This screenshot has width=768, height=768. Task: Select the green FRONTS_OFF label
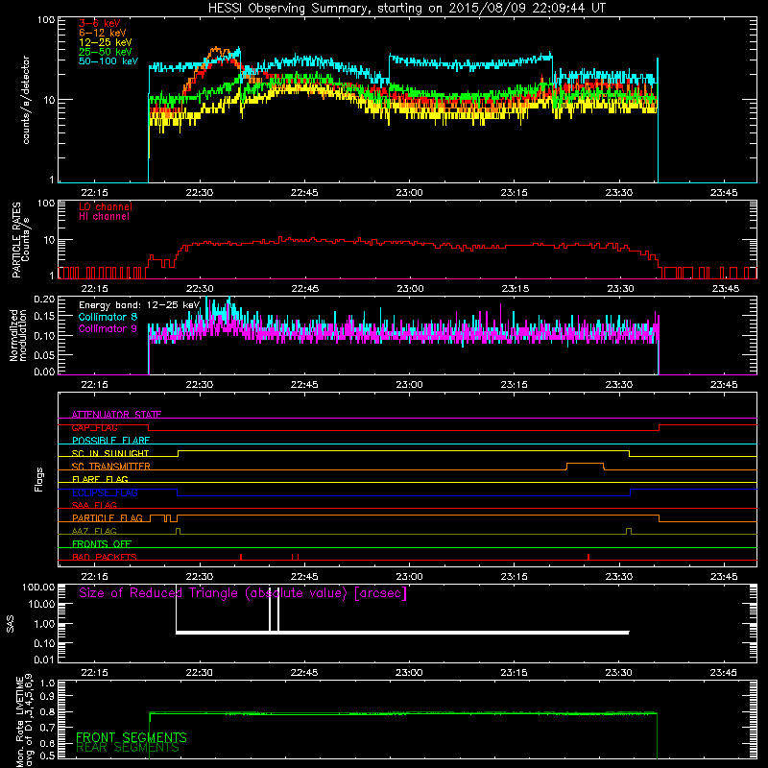click(102, 544)
